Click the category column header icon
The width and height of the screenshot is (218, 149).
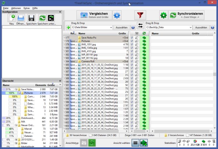pos(137,33)
